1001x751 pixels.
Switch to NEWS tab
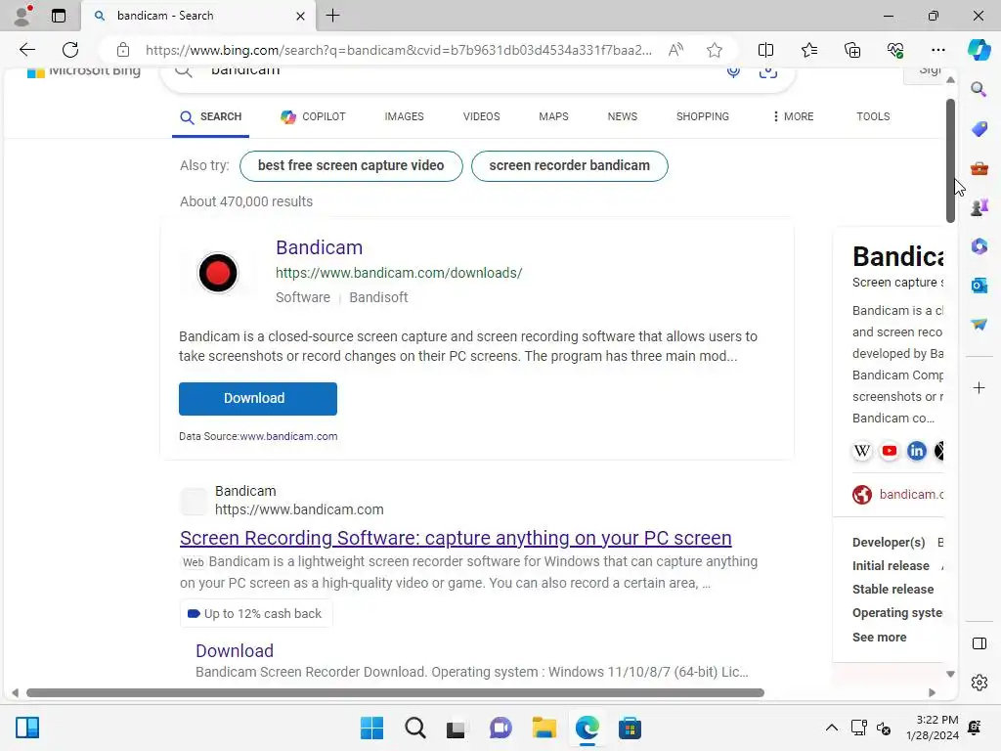click(x=623, y=117)
